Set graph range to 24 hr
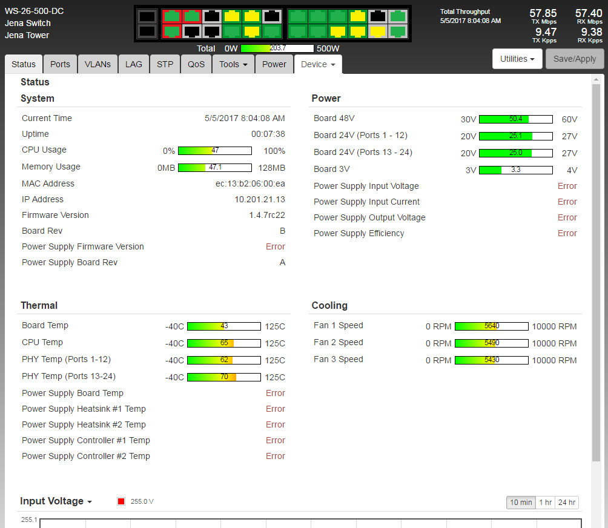 [x=567, y=503]
